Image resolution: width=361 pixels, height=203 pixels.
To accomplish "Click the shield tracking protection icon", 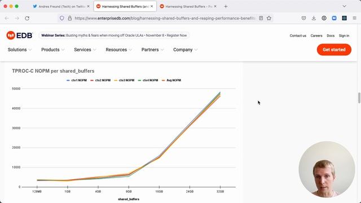I will (x=61, y=18).
